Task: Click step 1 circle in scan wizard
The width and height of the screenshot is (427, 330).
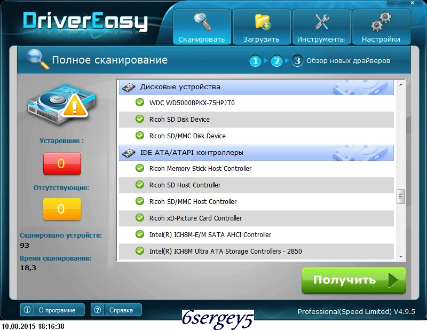Action: coord(255,61)
